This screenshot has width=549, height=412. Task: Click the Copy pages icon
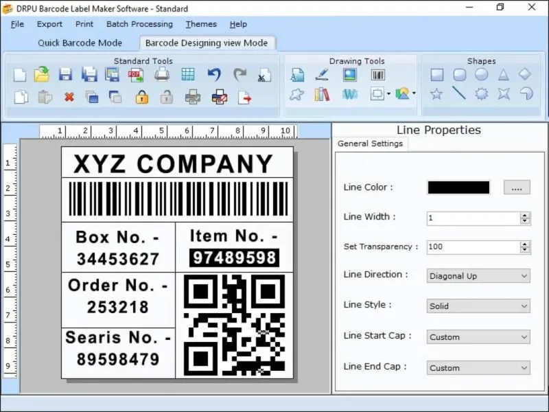pyautogui.click(x=21, y=97)
